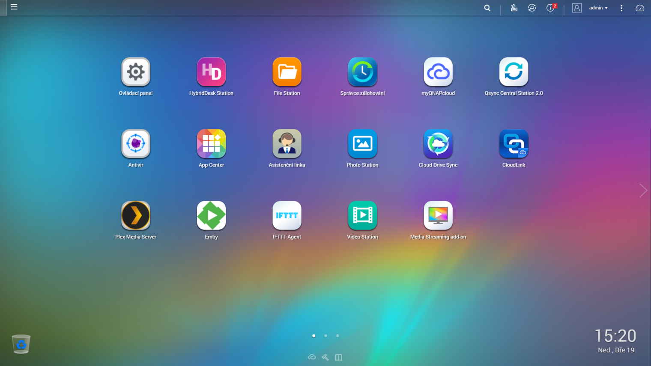The height and width of the screenshot is (366, 651).
Task: Go to next desktop page arrow
Action: coord(643,190)
